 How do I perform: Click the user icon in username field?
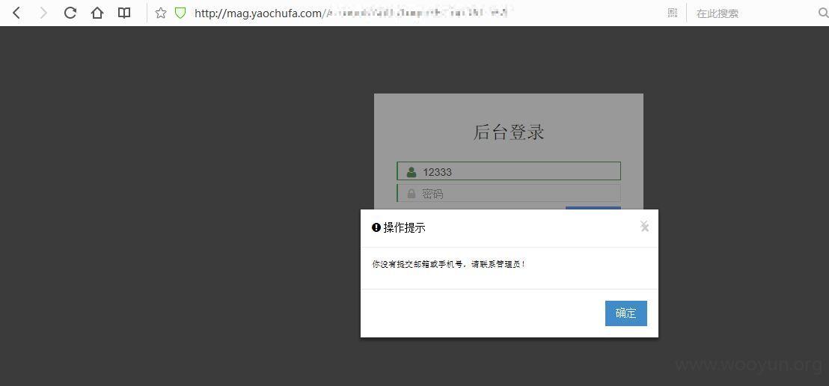pos(412,172)
